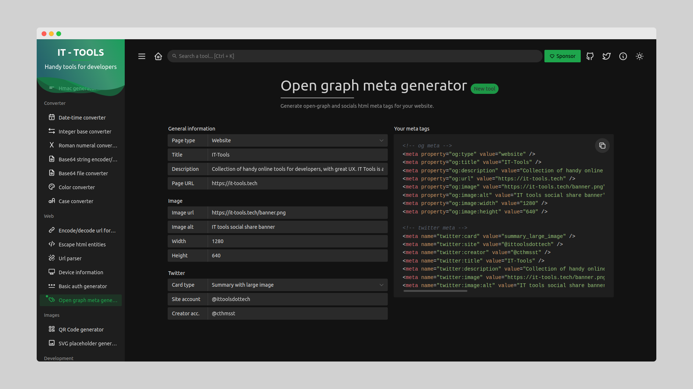Expand the Card type dropdown

pos(297,285)
